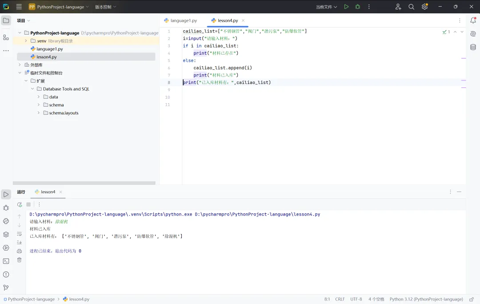Open the Git version control icon
This screenshot has height=304, width=480.
click(6, 288)
